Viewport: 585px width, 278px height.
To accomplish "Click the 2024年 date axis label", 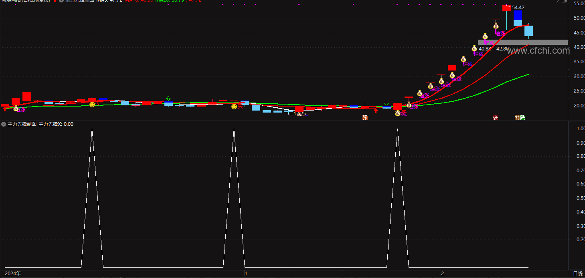I will (x=13, y=273).
